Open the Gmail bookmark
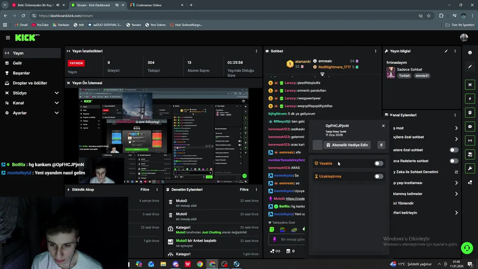Image resolution: width=478 pixels, height=269 pixels. pyautogui.click(x=21, y=25)
